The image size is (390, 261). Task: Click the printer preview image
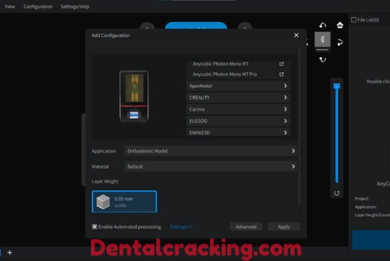click(134, 96)
